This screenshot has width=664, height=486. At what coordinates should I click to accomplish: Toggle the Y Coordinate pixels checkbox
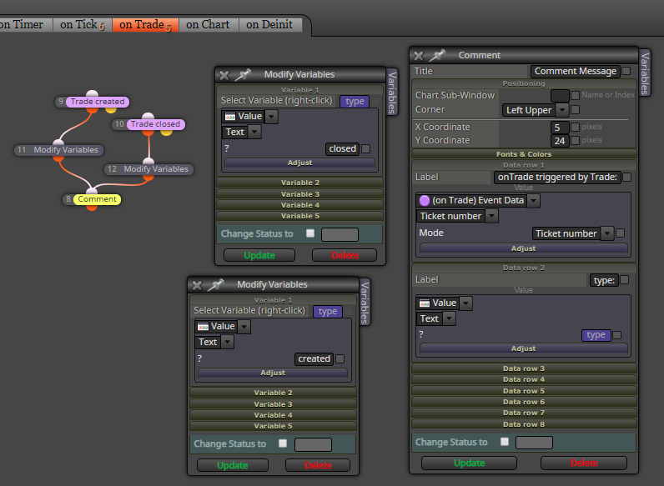coord(575,140)
